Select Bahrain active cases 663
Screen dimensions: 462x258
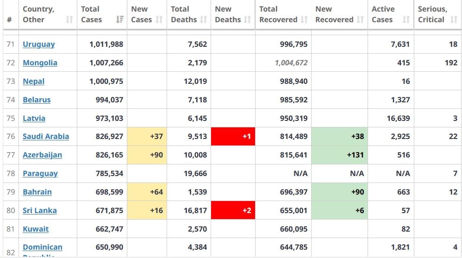[x=403, y=192]
